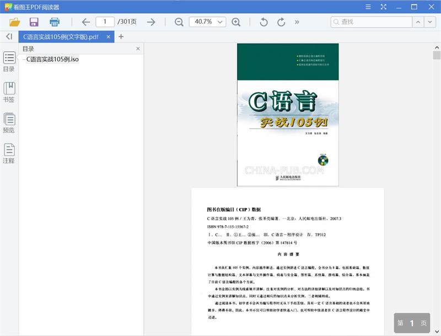
Task: Rotate page clockwise
Action: [281, 22]
